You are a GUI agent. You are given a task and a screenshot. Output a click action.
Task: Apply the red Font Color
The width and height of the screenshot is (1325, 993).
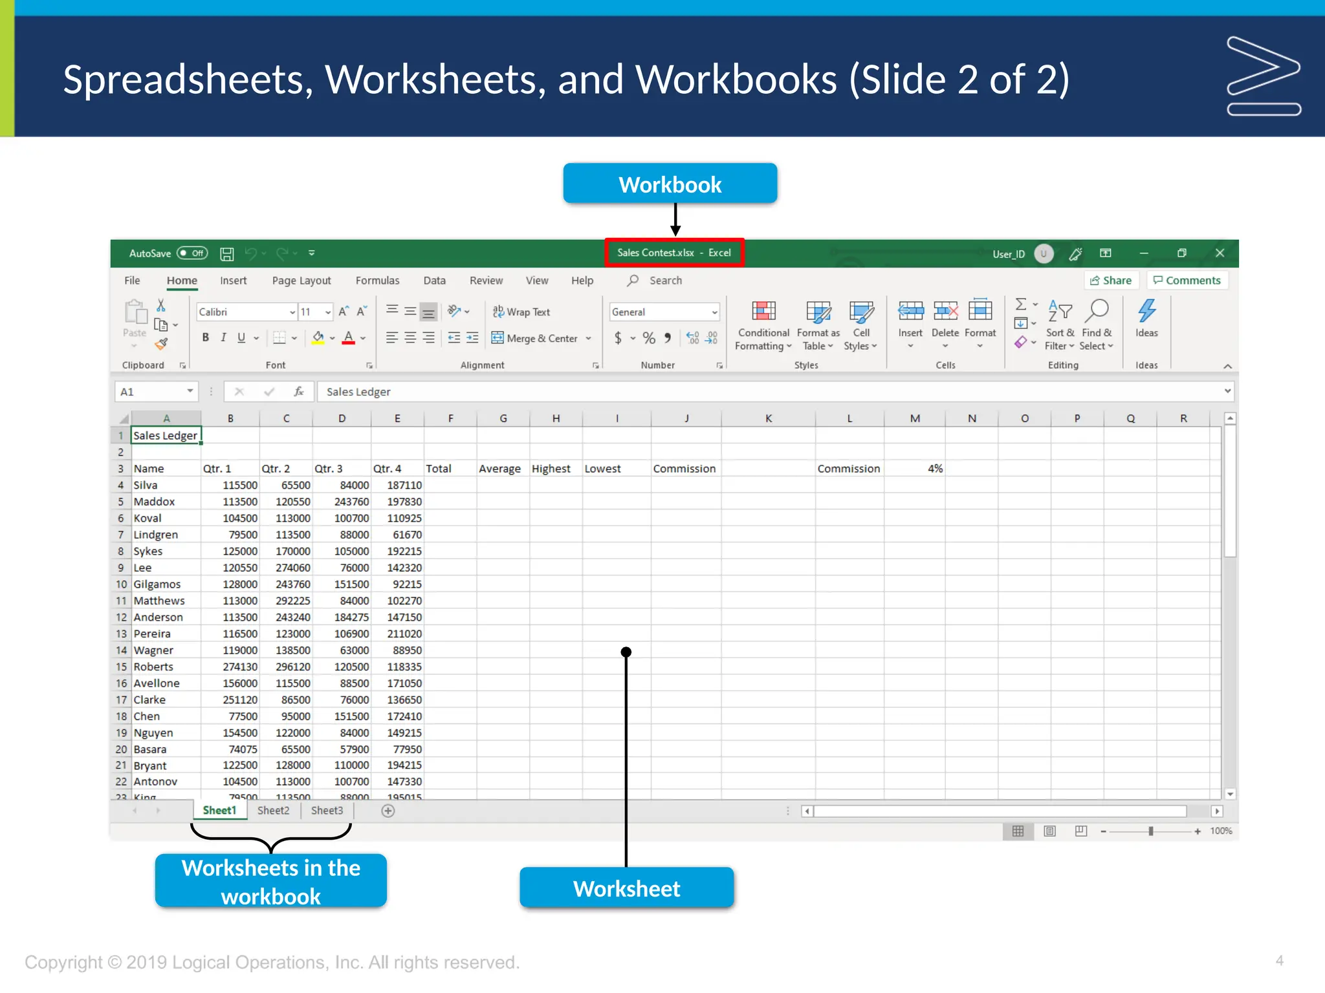349,337
